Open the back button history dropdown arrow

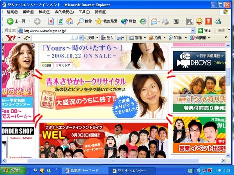(29, 21)
